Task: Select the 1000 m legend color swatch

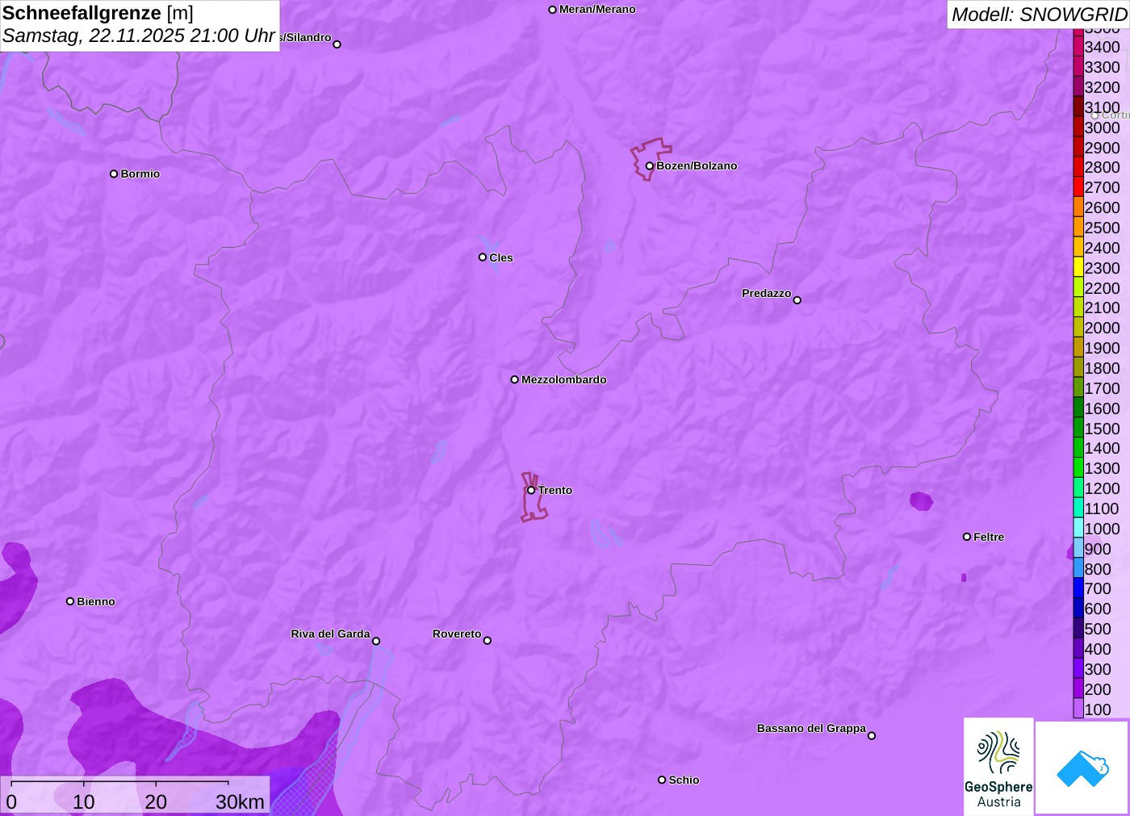Action: 1078,528
